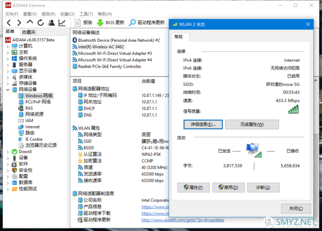
Task: Click the 属性(P) shield button
Action: coord(194,187)
